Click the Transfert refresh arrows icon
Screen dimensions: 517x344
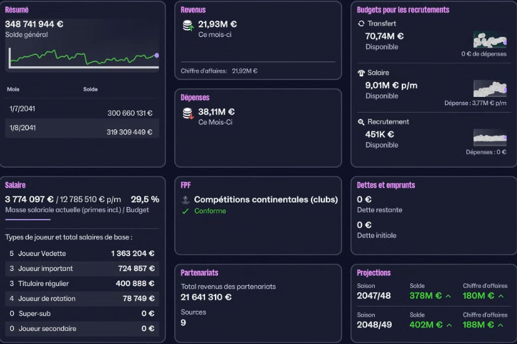pyautogui.click(x=361, y=23)
